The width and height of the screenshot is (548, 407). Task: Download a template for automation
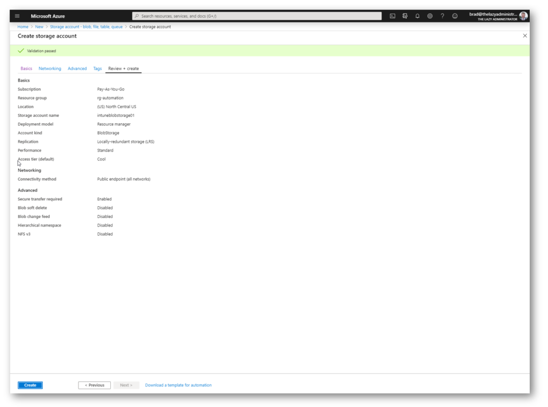coord(178,385)
